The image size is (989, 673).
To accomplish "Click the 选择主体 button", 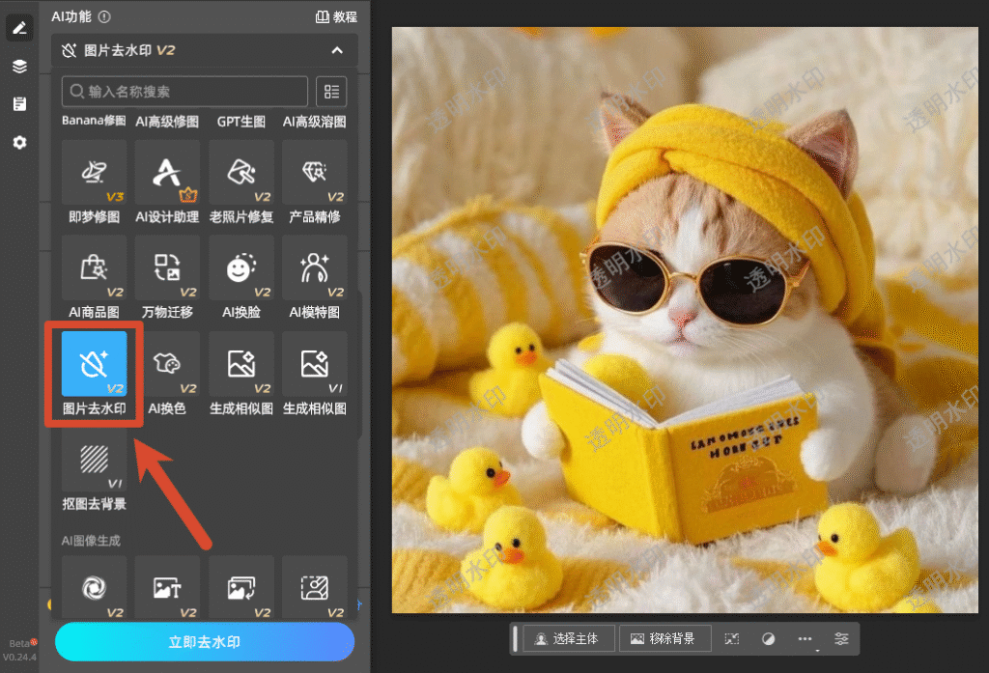I will 569,639.
